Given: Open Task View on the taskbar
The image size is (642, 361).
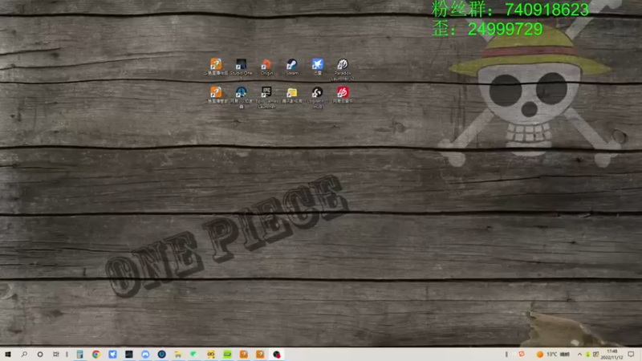Looking at the screenshot, I should [55, 354].
